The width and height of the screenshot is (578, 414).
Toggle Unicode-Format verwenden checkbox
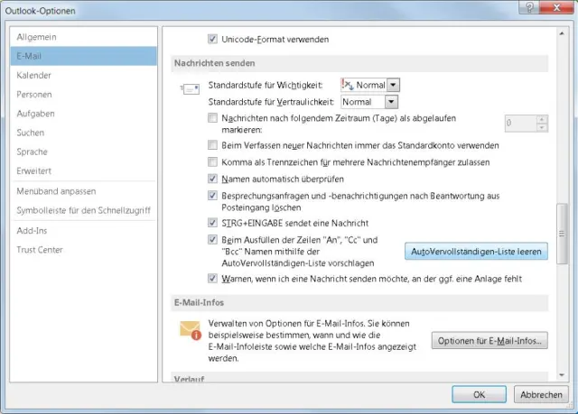pos(212,39)
